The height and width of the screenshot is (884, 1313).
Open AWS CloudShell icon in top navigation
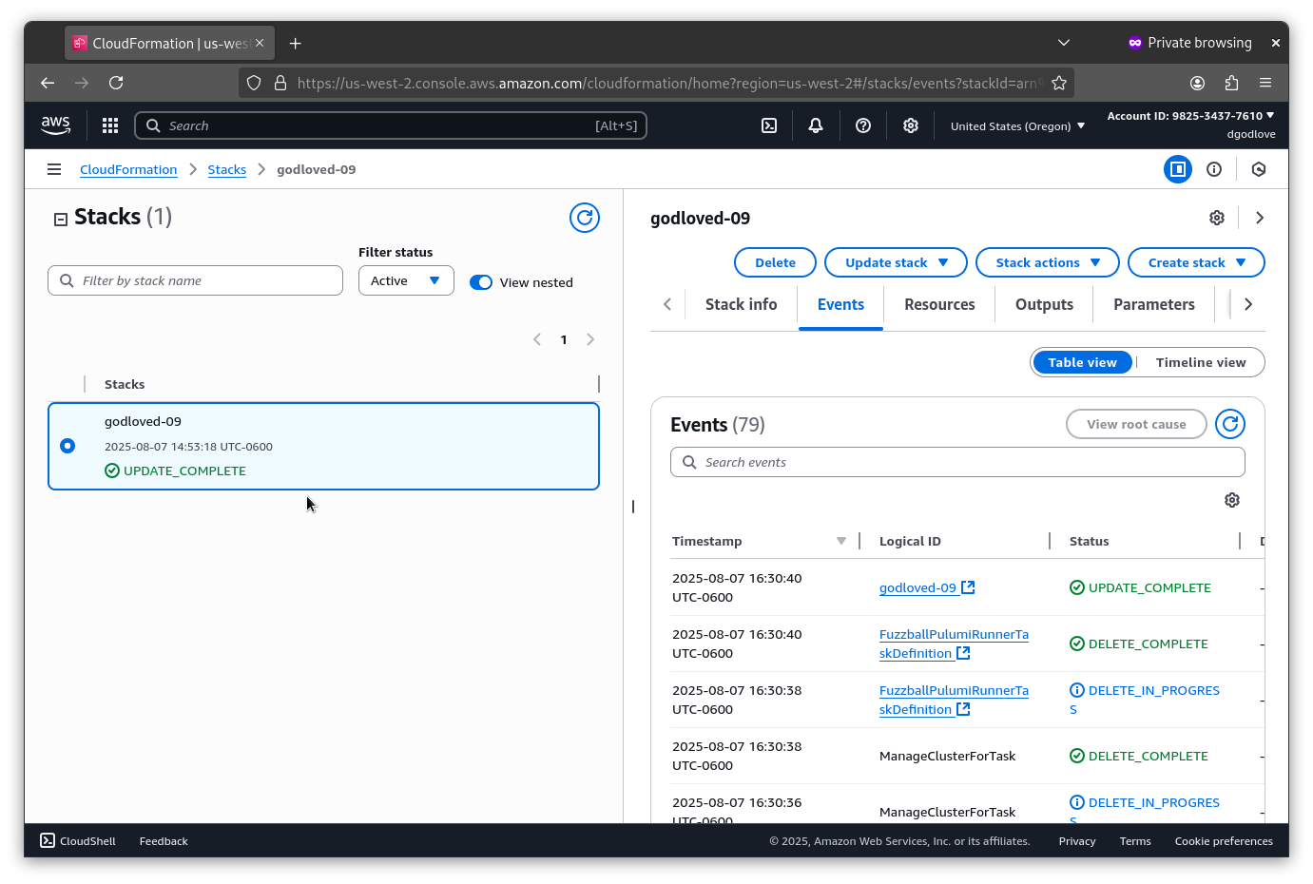coord(769,125)
